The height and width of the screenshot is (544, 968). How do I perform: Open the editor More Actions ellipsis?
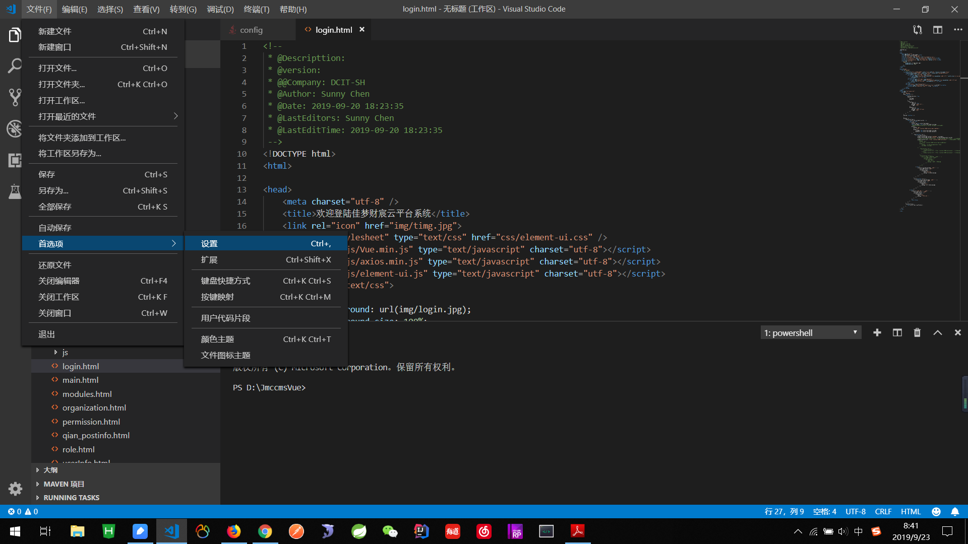(x=958, y=30)
